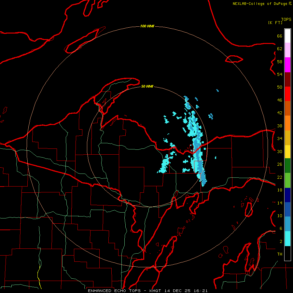Screen dimensions: 293x293
Task: Select the dark orange legend swatch
Action: (x=287, y=108)
